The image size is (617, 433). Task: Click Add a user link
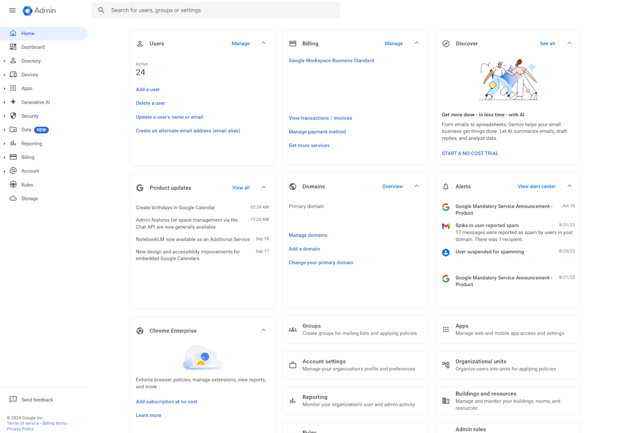[x=148, y=89]
